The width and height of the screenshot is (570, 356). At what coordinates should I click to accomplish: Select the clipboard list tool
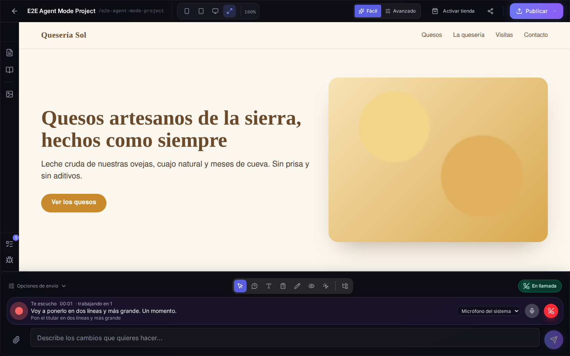283,286
